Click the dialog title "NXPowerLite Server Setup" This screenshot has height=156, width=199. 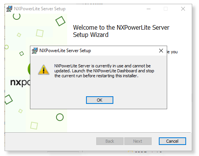point(65,51)
